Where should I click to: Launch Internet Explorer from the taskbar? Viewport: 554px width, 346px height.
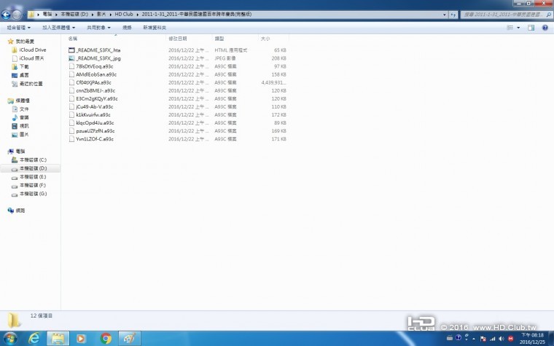click(34, 339)
